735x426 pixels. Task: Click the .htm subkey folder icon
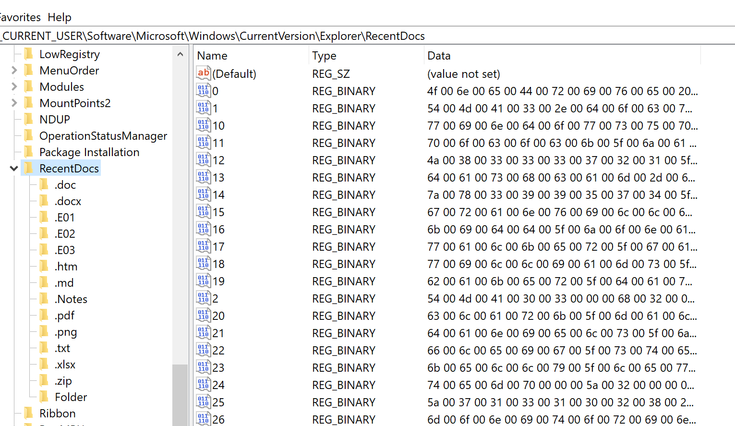(x=44, y=266)
